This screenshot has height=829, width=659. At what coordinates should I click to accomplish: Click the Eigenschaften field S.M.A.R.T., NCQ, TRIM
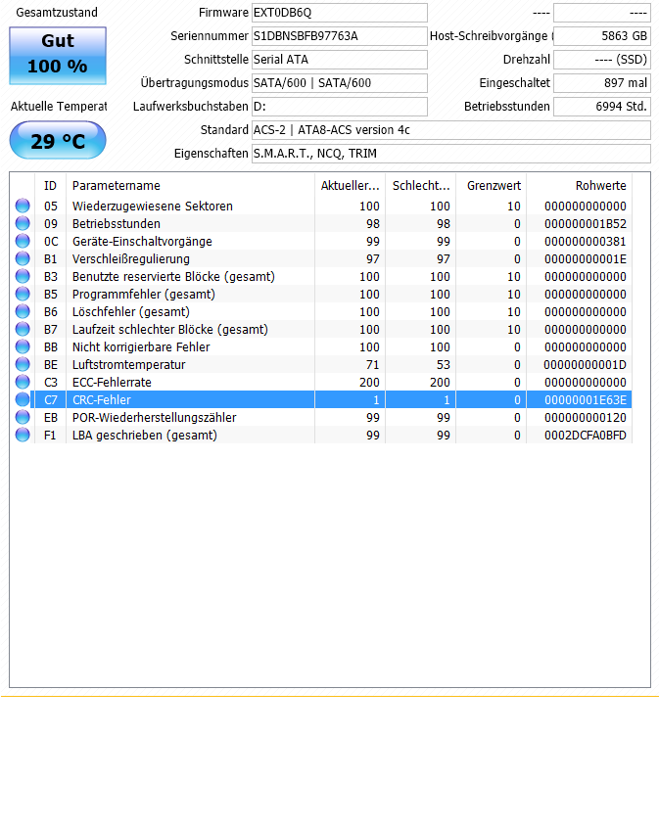coord(451,154)
